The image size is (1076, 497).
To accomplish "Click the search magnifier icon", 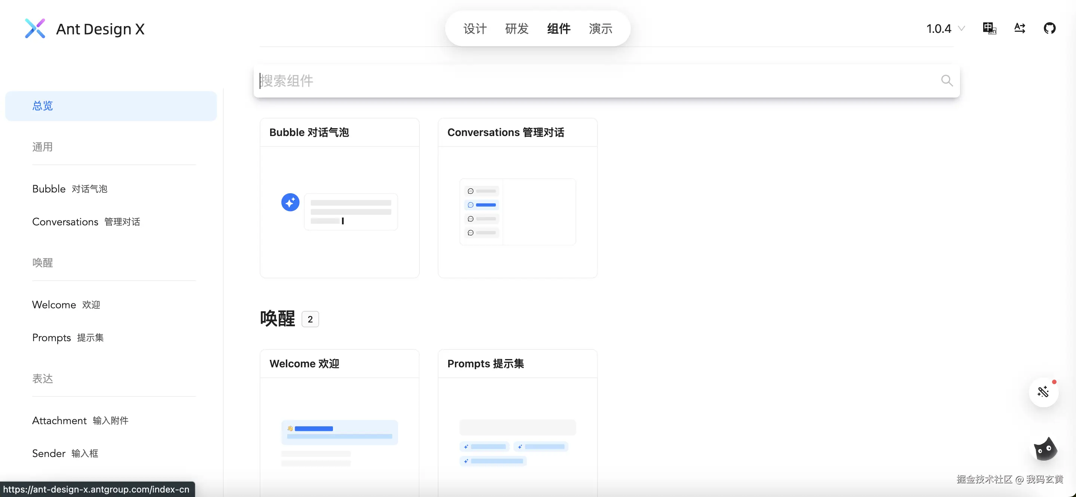I will 947,81.
